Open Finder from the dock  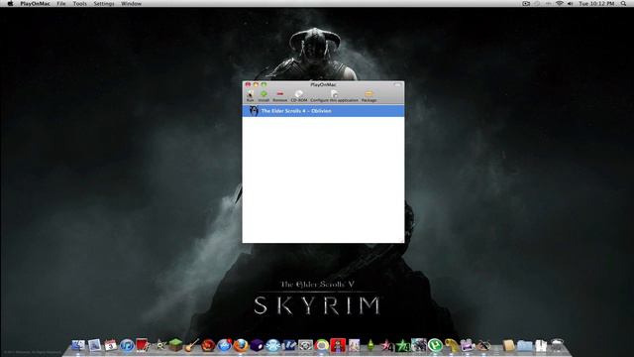point(78,345)
